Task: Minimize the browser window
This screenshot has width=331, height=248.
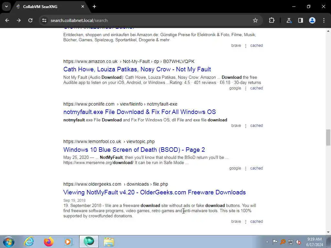Action: point(294,6)
